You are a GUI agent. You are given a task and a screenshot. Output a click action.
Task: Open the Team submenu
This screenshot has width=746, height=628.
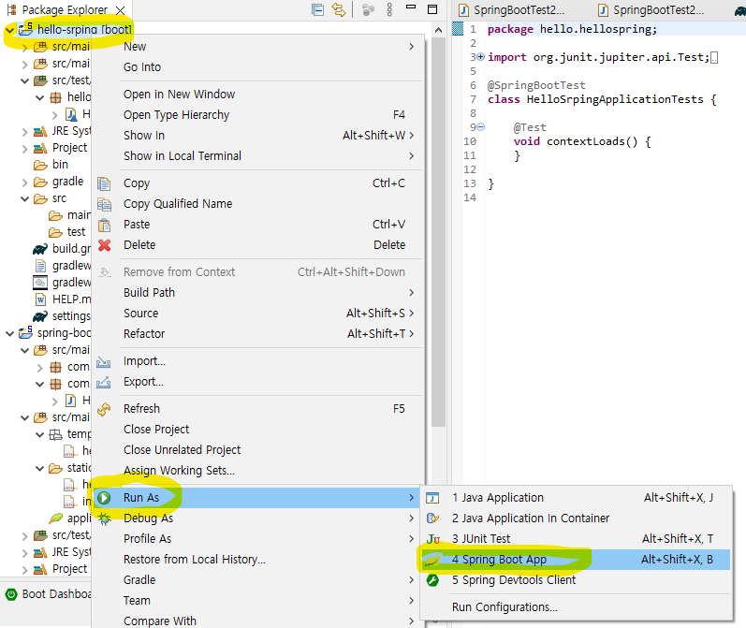click(257, 601)
